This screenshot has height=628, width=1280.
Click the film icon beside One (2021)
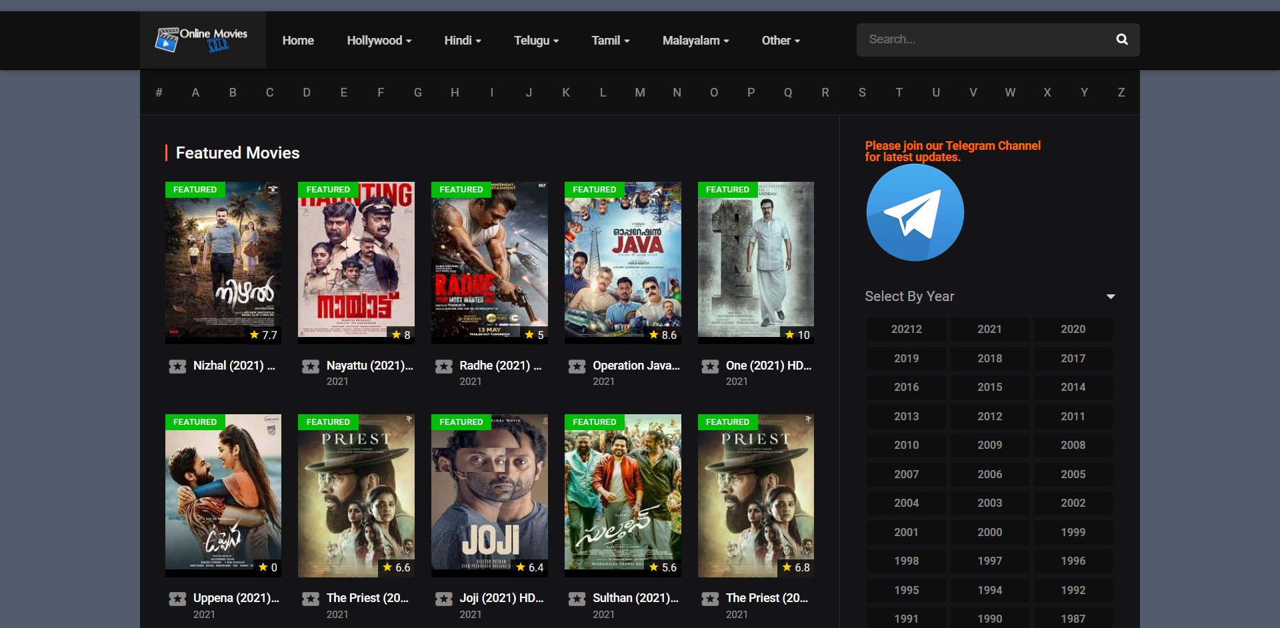(x=710, y=366)
